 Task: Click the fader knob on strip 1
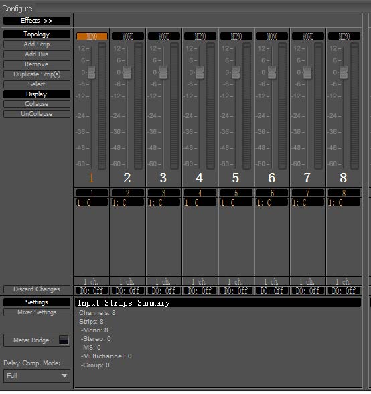[x=92, y=72]
